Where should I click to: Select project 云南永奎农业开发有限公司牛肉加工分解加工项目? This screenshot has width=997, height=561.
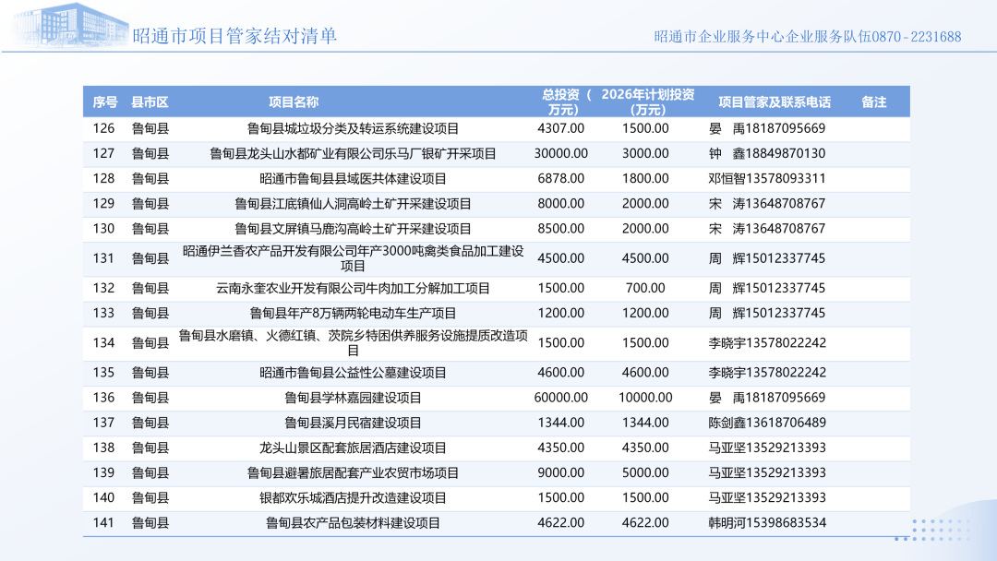pos(353,289)
